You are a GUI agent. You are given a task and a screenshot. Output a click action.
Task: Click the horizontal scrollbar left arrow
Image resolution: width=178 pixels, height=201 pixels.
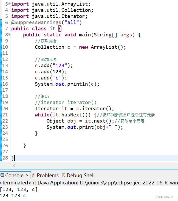(14, 166)
